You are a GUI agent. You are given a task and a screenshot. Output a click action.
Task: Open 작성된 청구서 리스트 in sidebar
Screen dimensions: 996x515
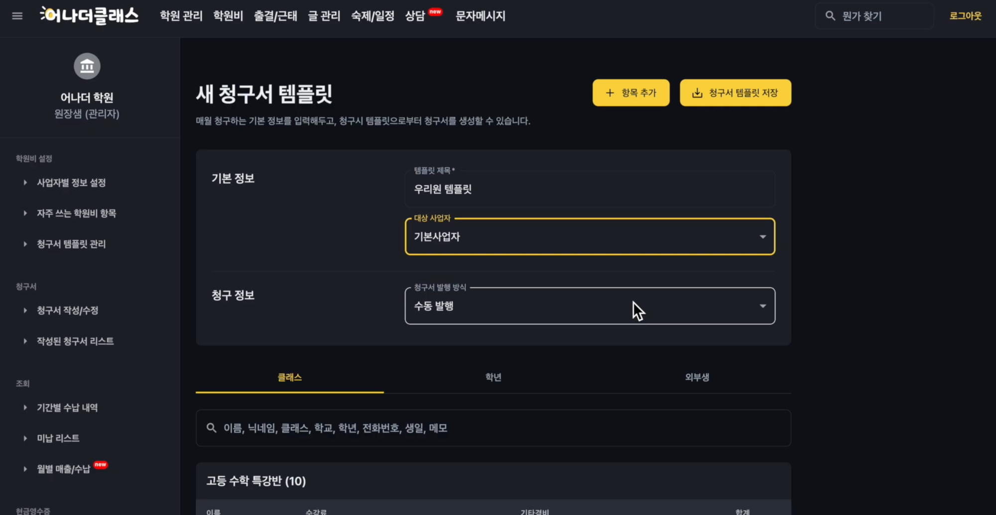pyautogui.click(x=75, y=341)
